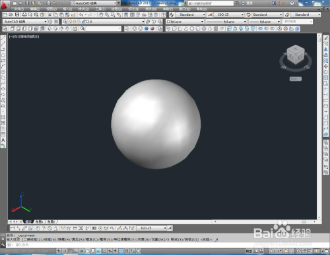Click the Zoom Window icon
Image resolution: width=330 pixels, height=255 pixels.
tap(113, 14)
